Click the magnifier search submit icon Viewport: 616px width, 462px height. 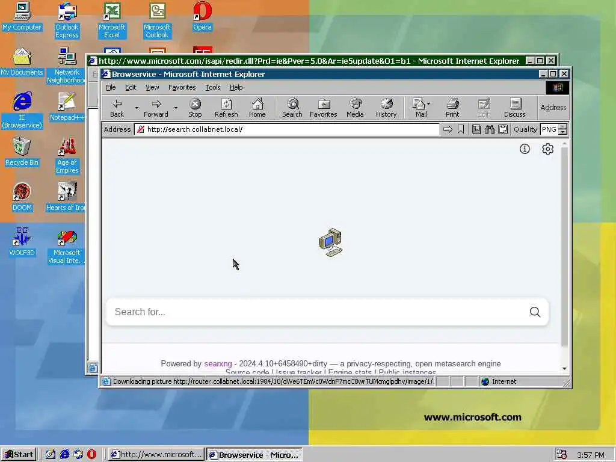point(535,312)
